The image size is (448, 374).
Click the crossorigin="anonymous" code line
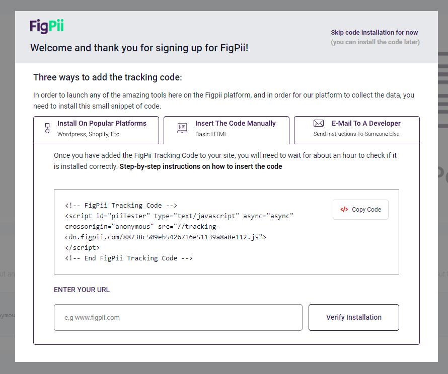(x=142, y=227)
